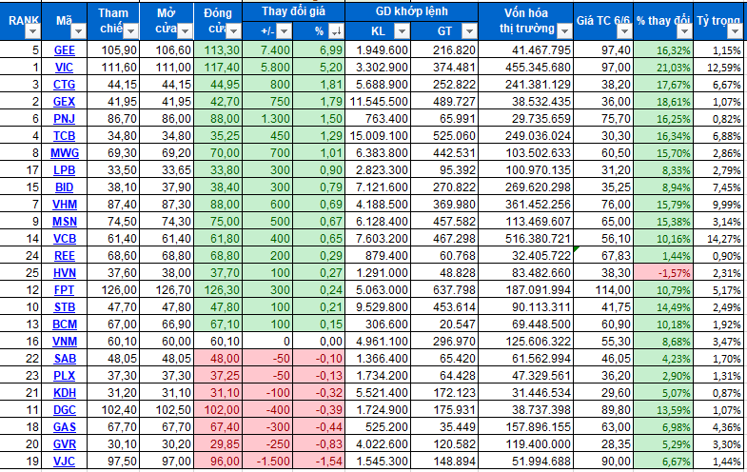The height and width of the screenshot is (472, 747).
Task: Open the VHM ticker link
Action: [65, 205]
